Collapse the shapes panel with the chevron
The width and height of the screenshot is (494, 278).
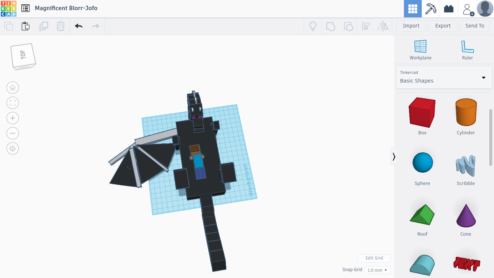click(393, 156)
